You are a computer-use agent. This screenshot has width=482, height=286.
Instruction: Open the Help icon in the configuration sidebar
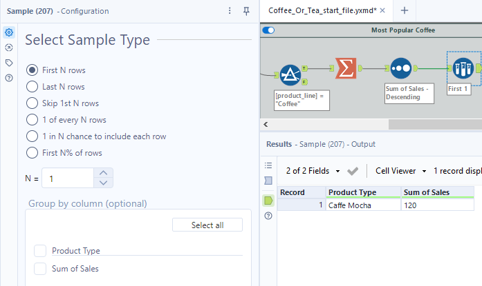(x=9, y=78)
